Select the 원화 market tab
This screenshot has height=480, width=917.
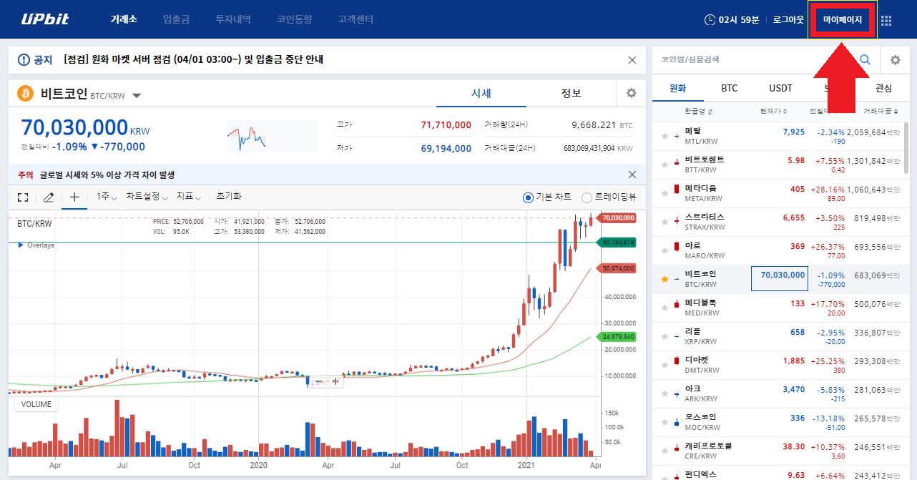(677, 89)
